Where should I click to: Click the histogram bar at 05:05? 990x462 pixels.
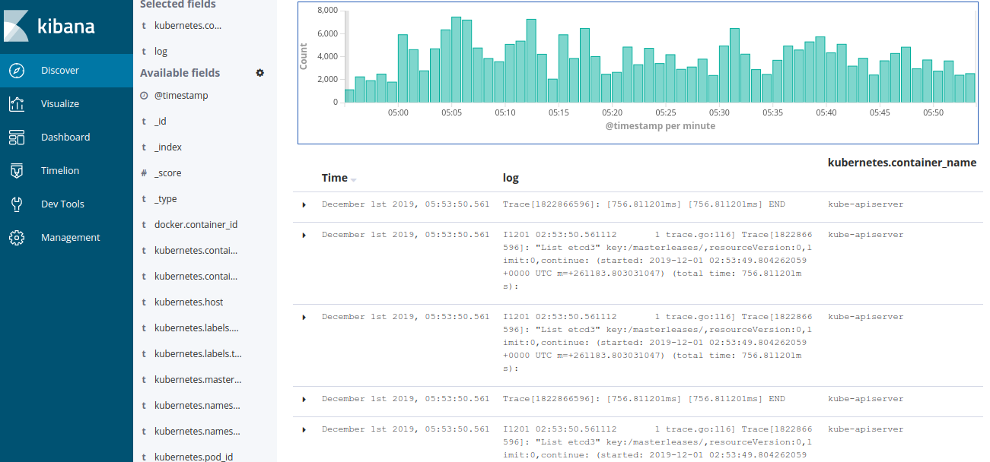[x=456, y=59]
